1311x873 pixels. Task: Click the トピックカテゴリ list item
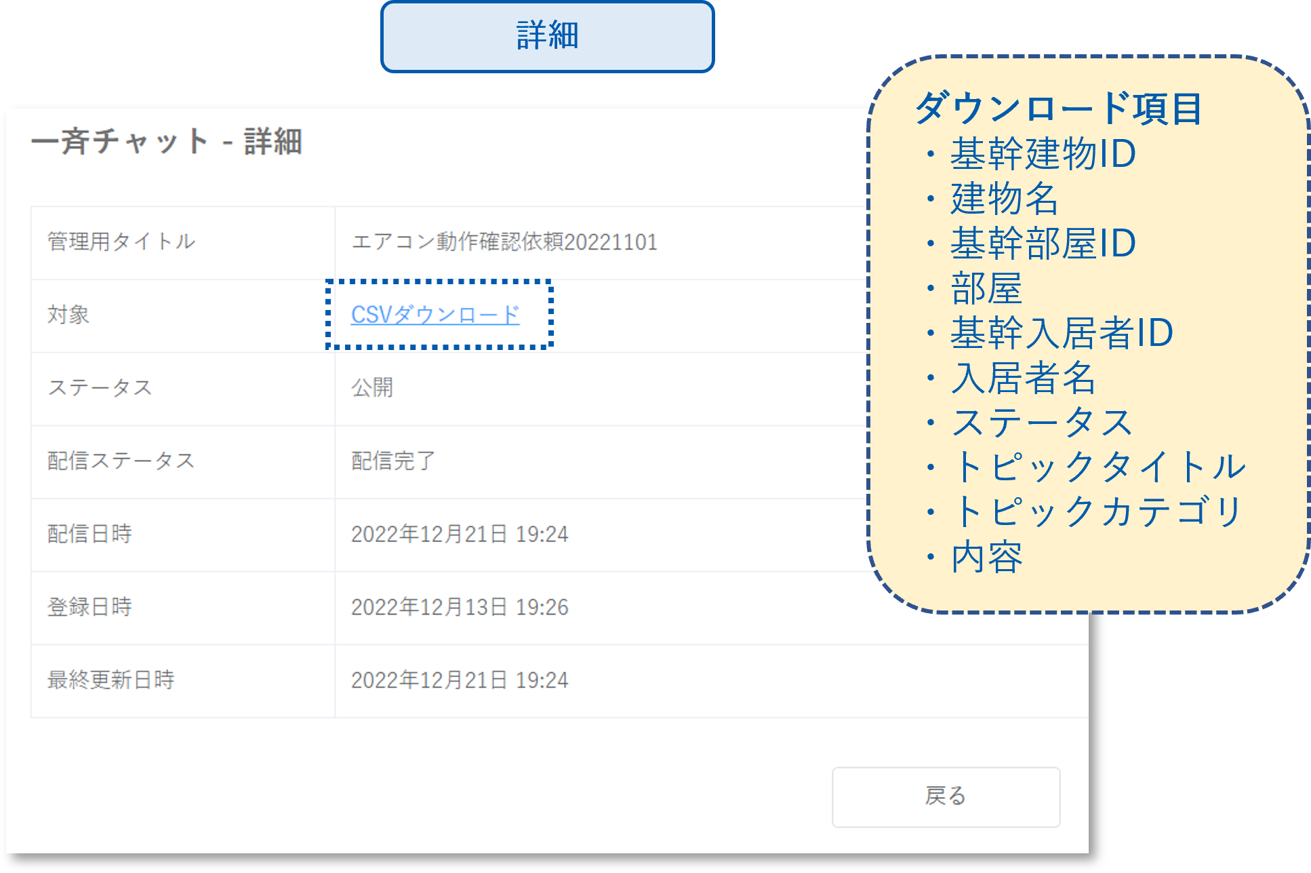tap(1098, 511)
